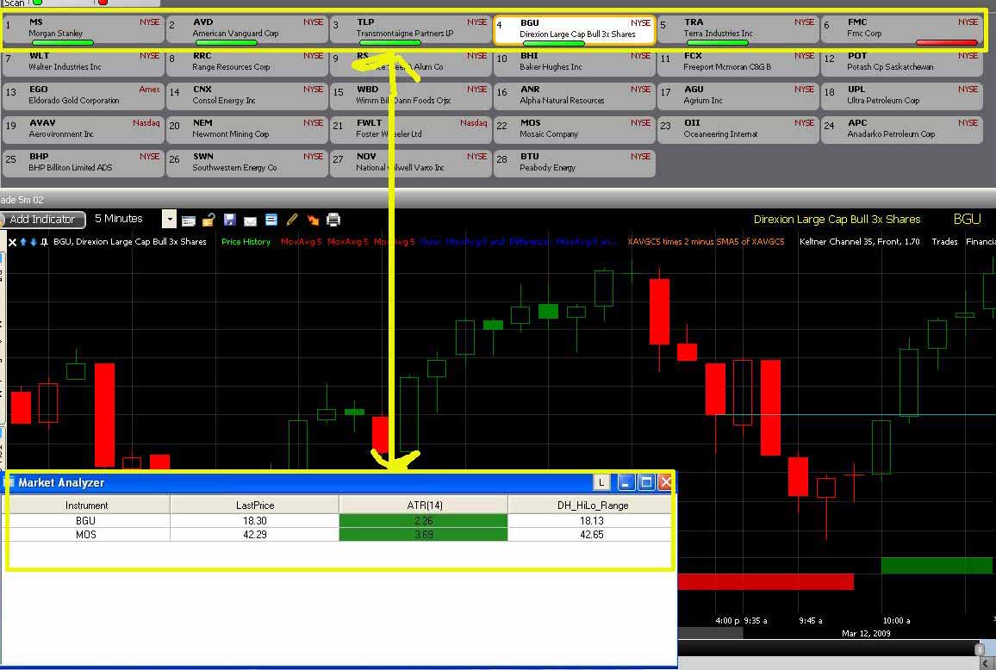Click the 18.13 DH_HiLo_Range cell
This screenshot has width=996, height=670.
tap(592, 521)
